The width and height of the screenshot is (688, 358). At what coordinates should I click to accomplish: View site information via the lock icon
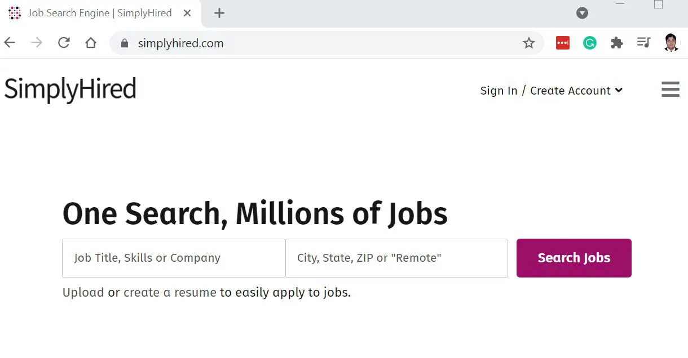125,43
